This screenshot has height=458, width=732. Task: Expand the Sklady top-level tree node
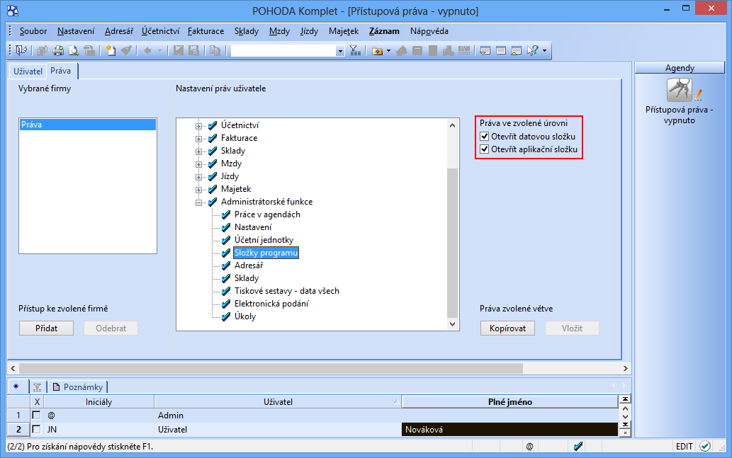click(x=199, y=151)
